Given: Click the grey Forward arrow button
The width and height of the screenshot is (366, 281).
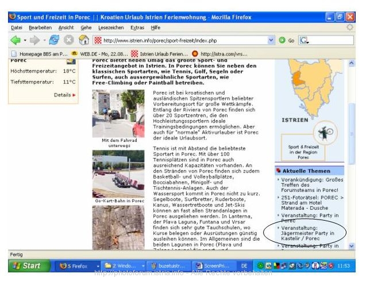Looking at the screenshot, I should click(35, 40).
